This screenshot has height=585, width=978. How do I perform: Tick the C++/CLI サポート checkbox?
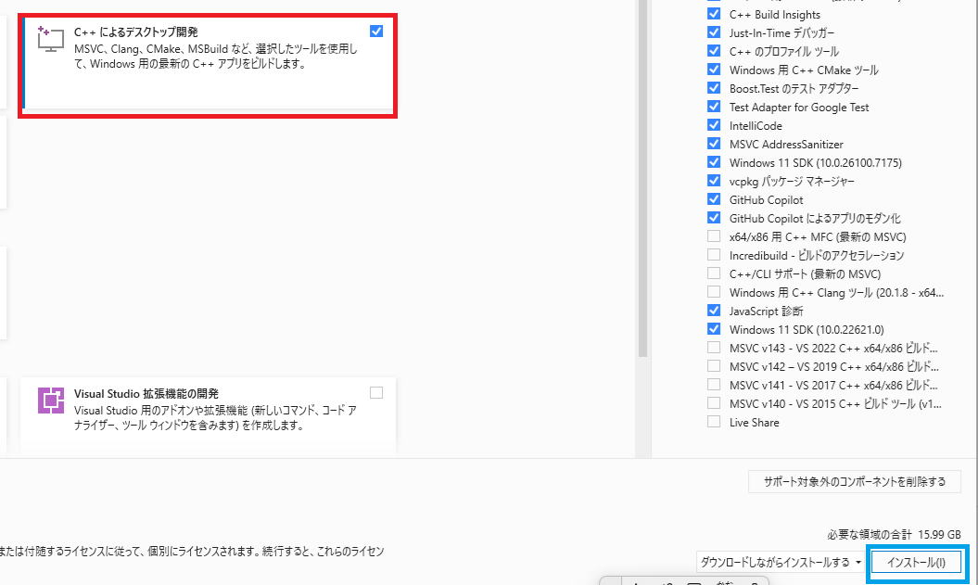pos(714,273)
